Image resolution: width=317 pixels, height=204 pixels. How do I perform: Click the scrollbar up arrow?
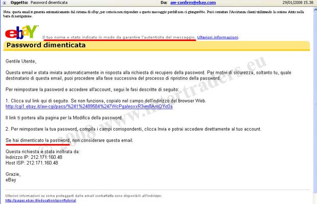pos(315,9)
